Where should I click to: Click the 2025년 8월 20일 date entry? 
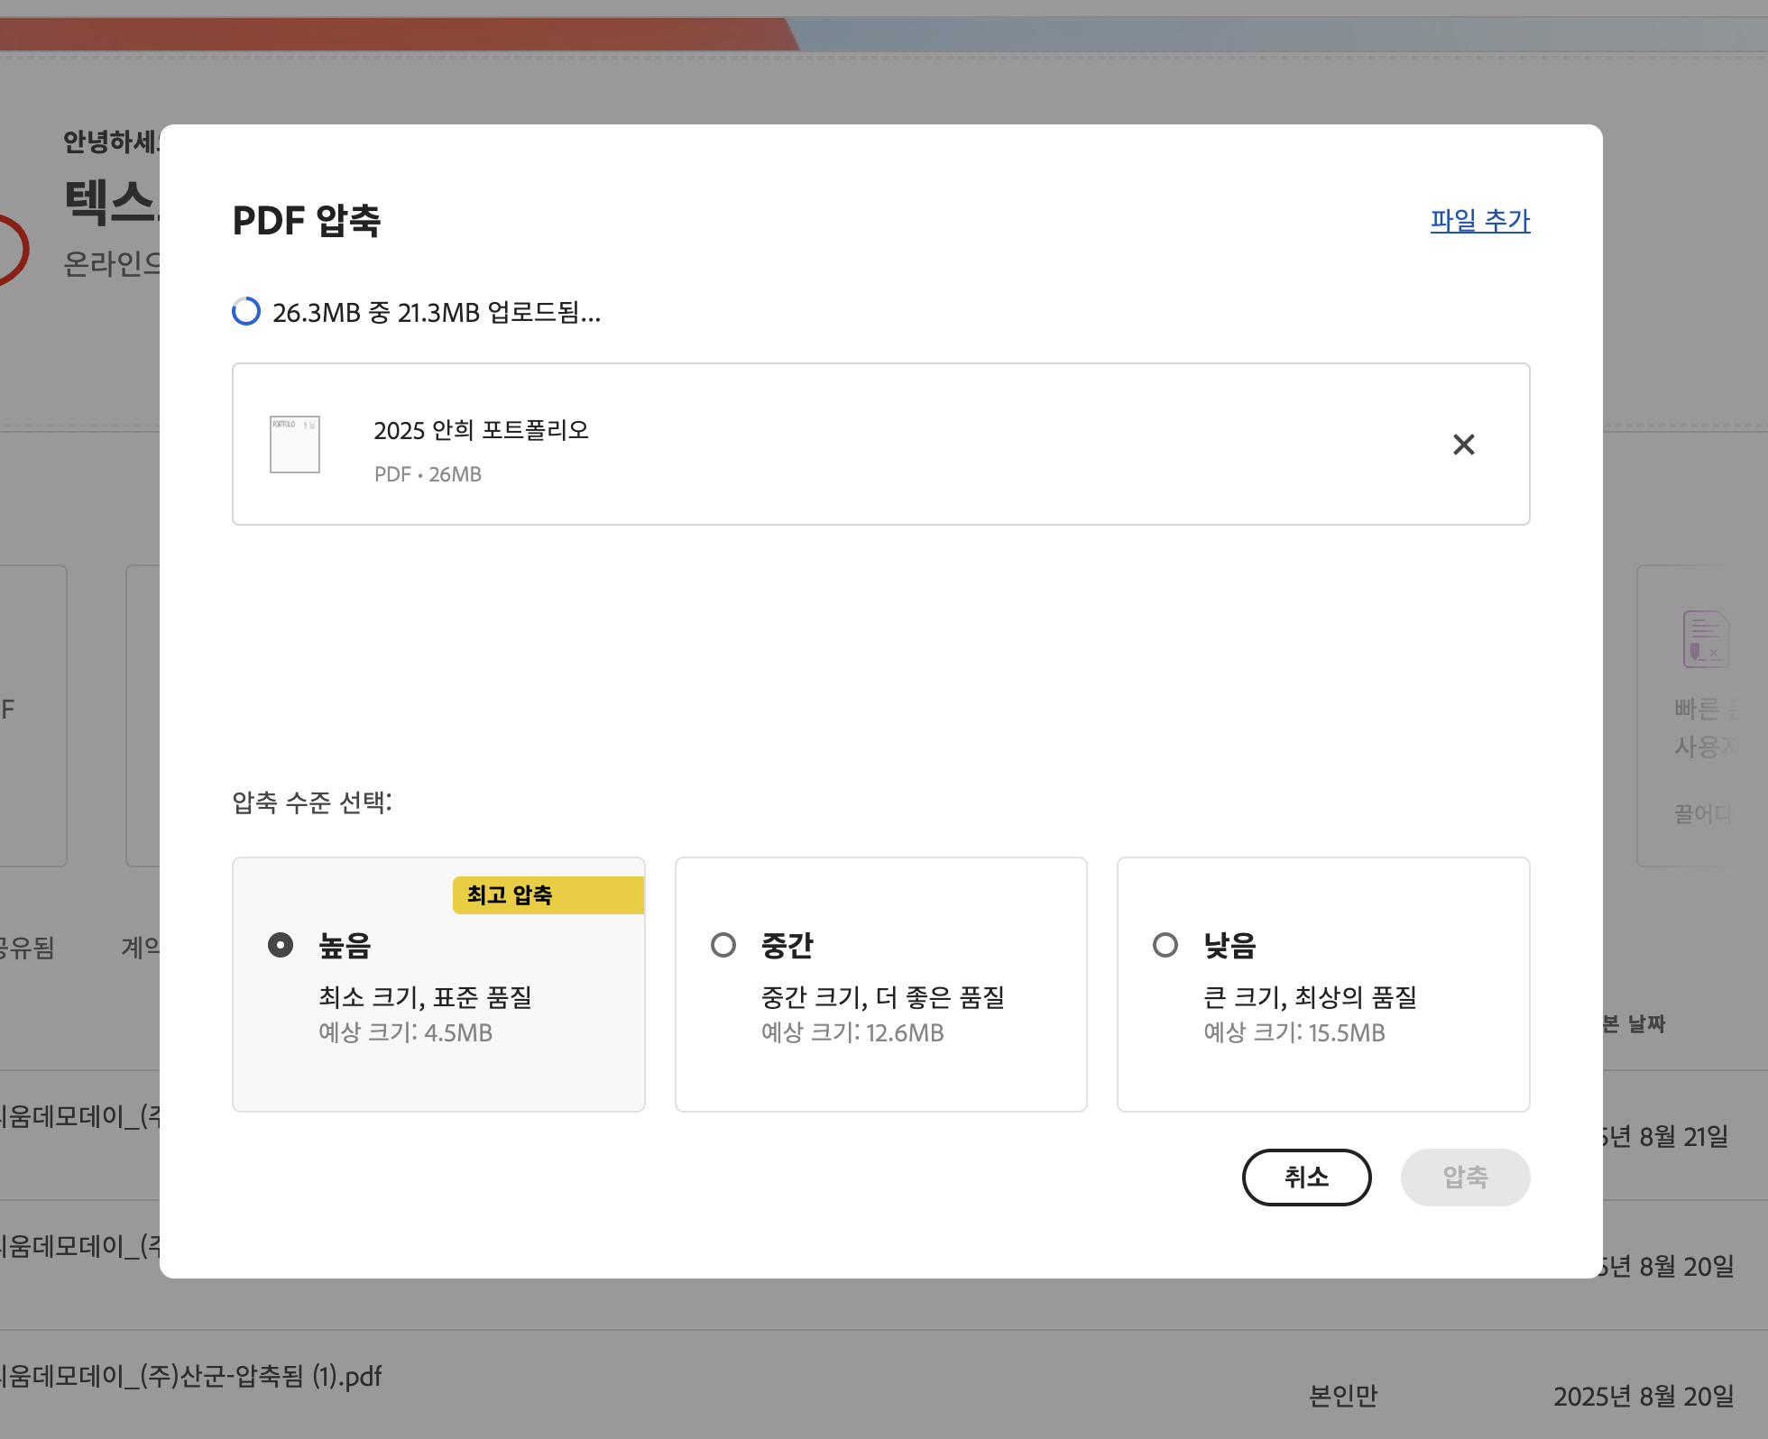click(1643, 1397)
